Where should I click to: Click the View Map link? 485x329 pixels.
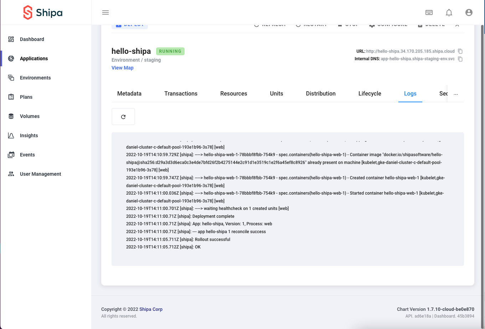pyautogui.click(x=123, y=68)
